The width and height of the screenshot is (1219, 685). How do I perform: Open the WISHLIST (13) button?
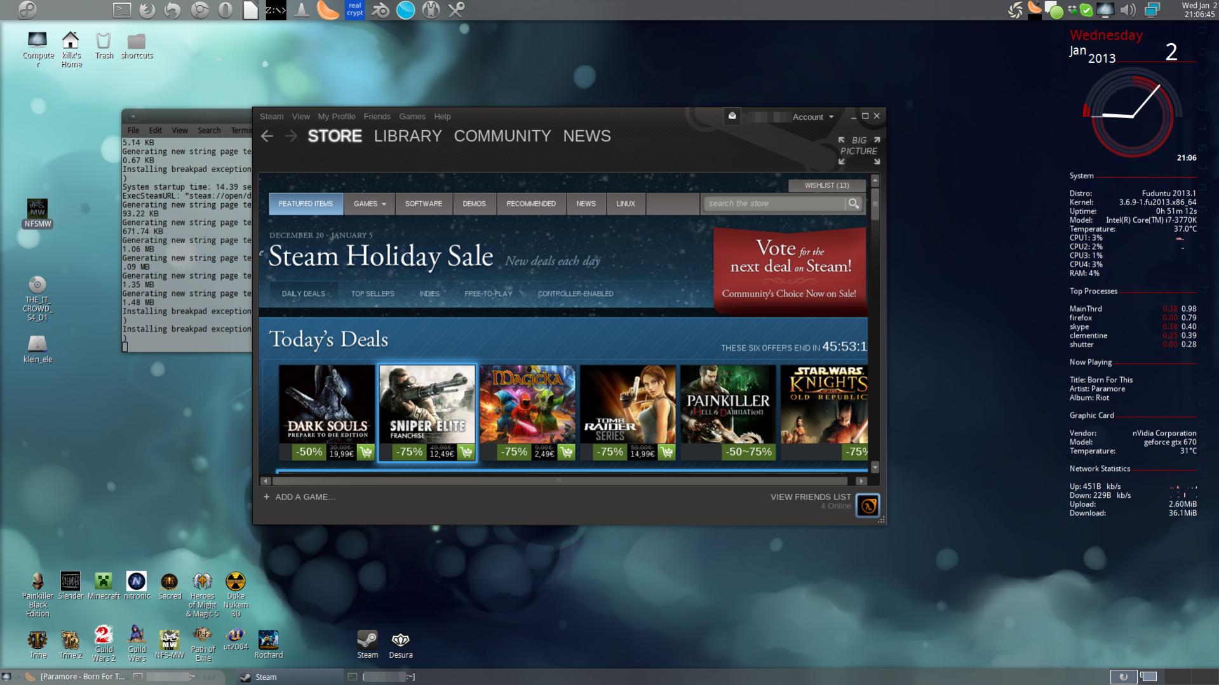click(x=826, y=185)
